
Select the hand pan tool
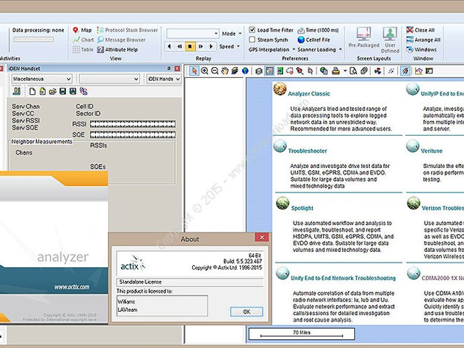[x=225, y=71]
